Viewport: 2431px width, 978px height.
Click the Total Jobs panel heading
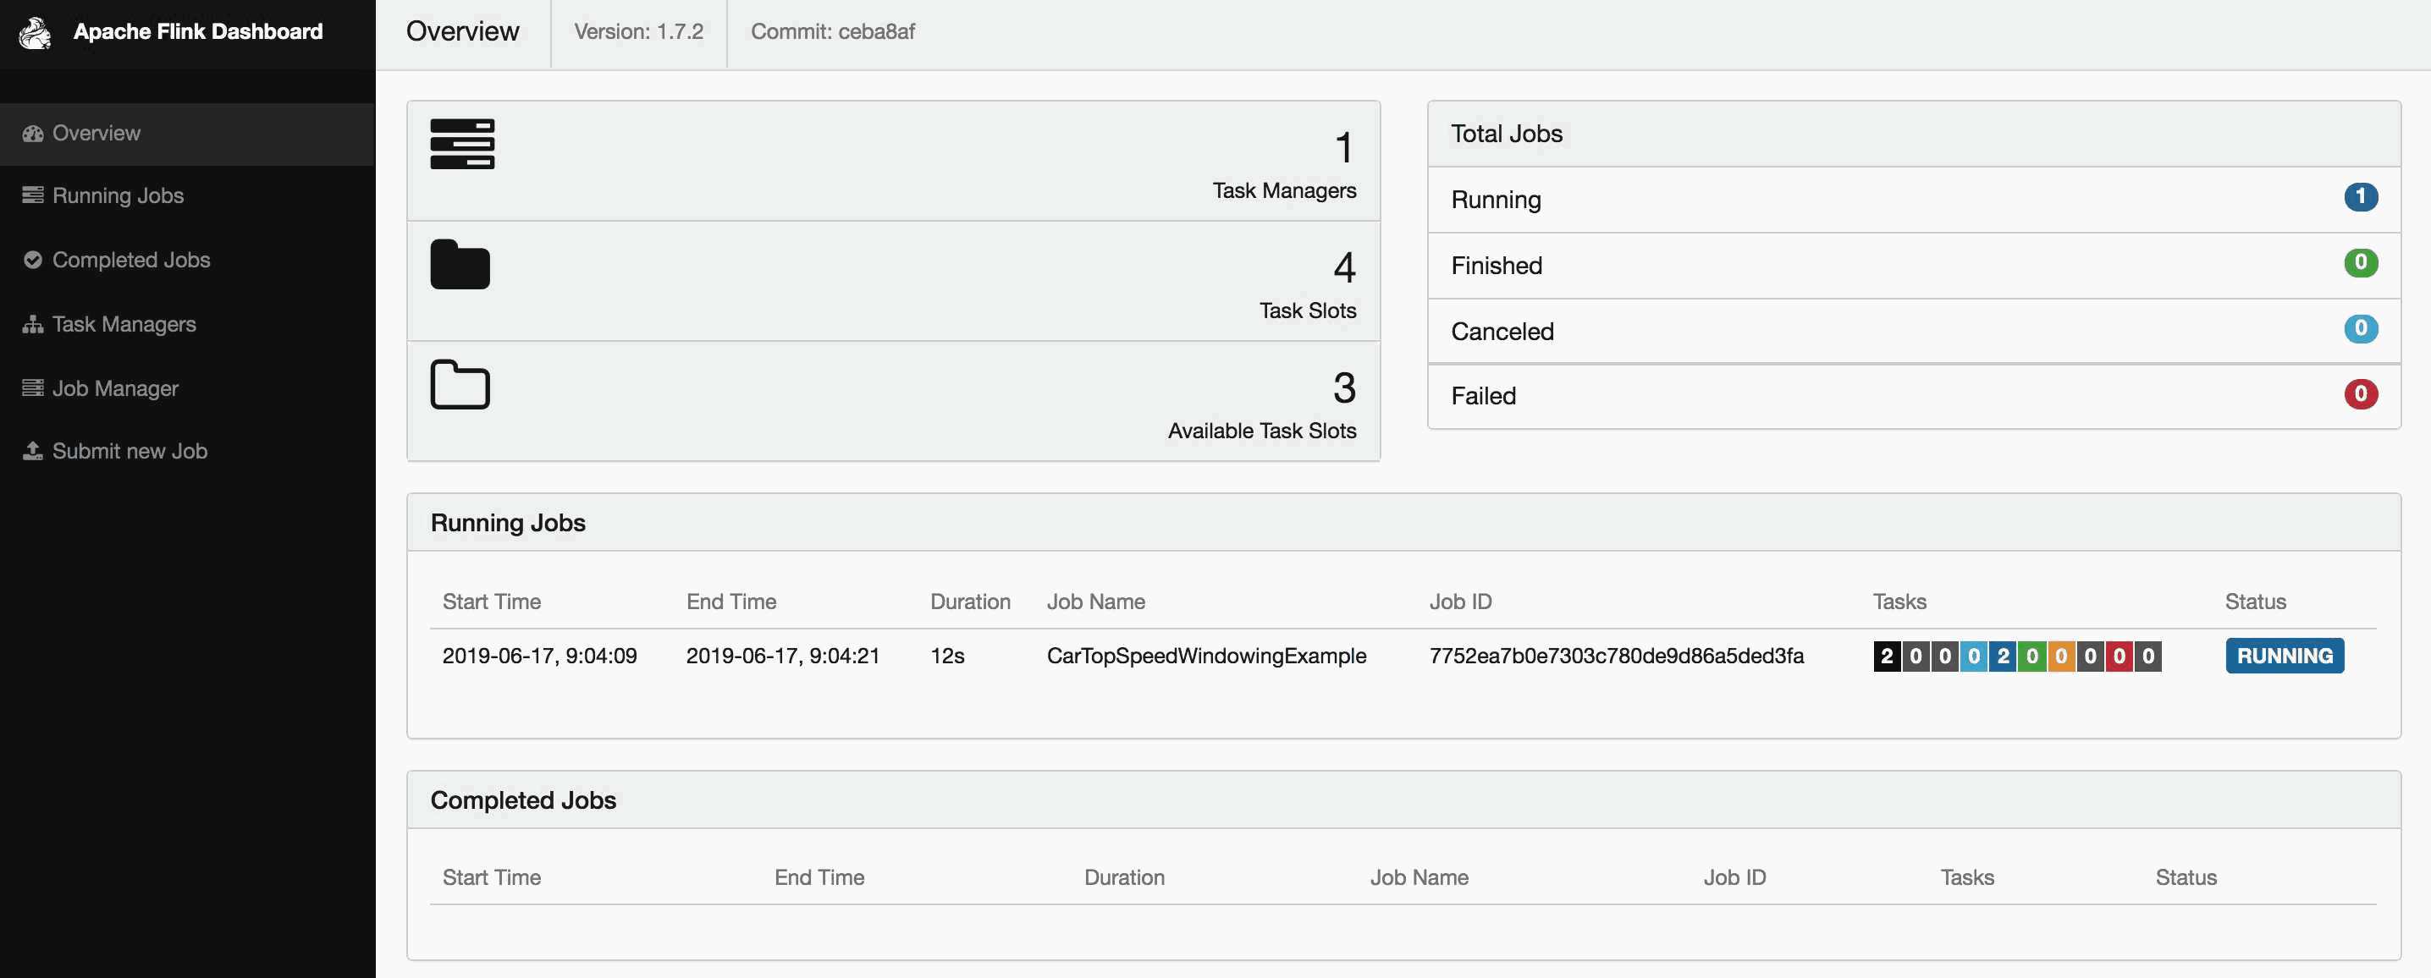(1508, 134)
